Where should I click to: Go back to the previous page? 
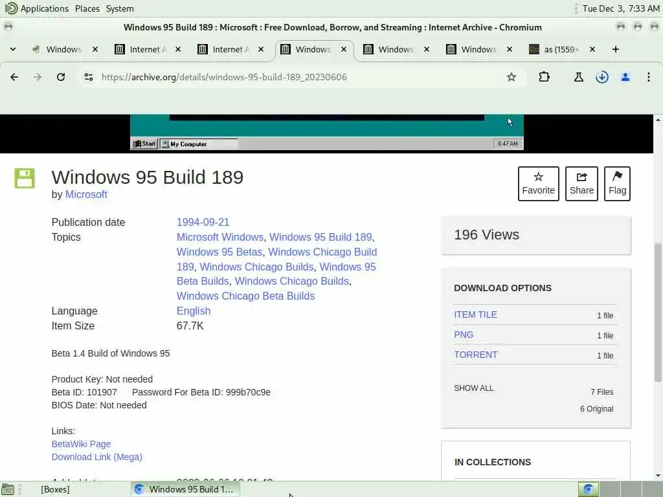tap(14, 77)
